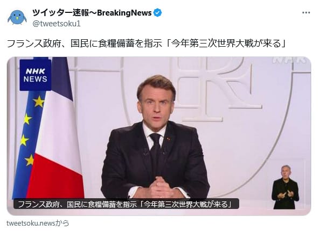Click the sign language interpreter inset
The image size is (320, 231).
tap(285, 187)
